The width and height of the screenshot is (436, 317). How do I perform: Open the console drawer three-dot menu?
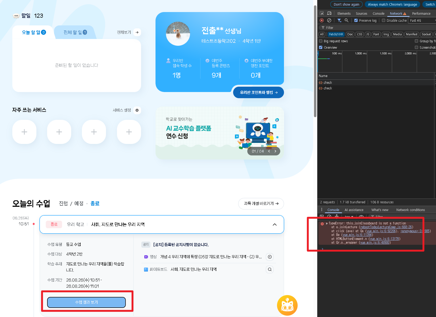tap(322, 210)
